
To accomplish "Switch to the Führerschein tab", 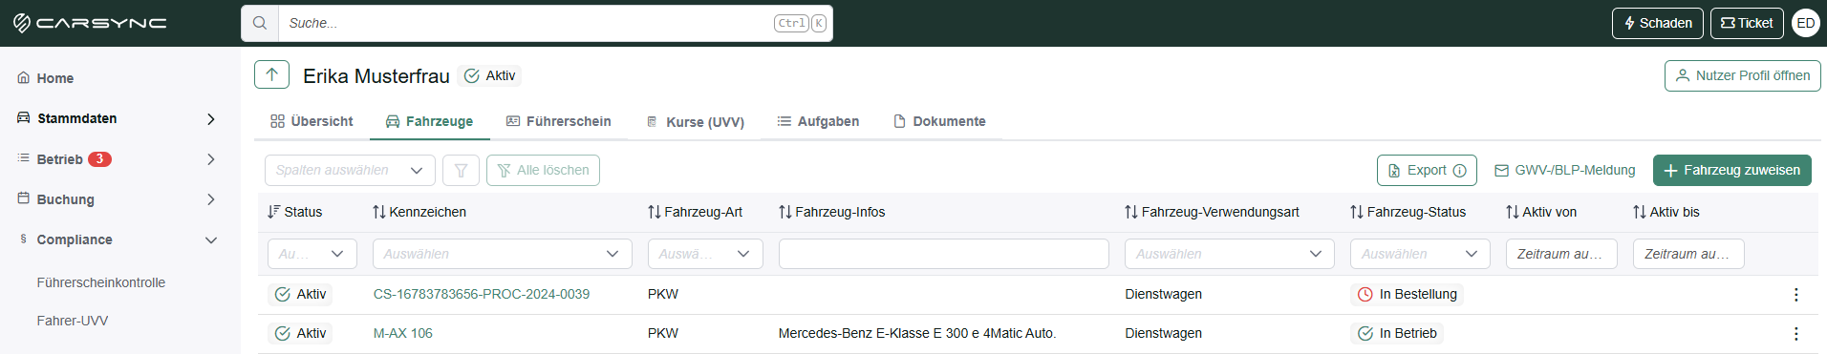I will click(558, 121).
